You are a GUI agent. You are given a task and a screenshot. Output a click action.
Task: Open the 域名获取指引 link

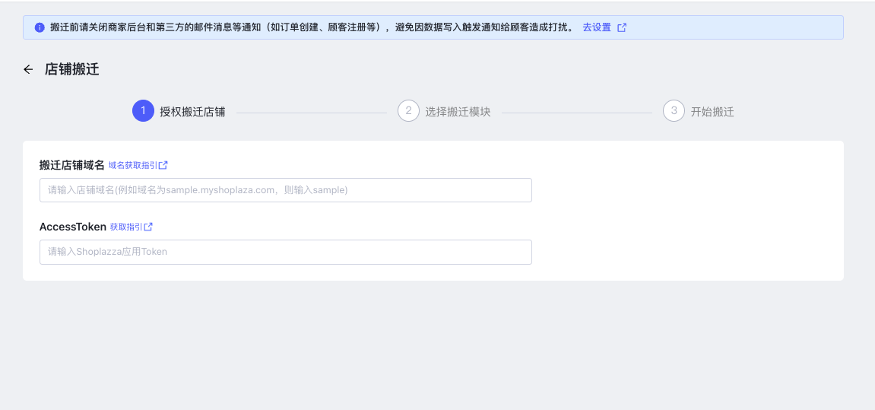tap(133, 165)
